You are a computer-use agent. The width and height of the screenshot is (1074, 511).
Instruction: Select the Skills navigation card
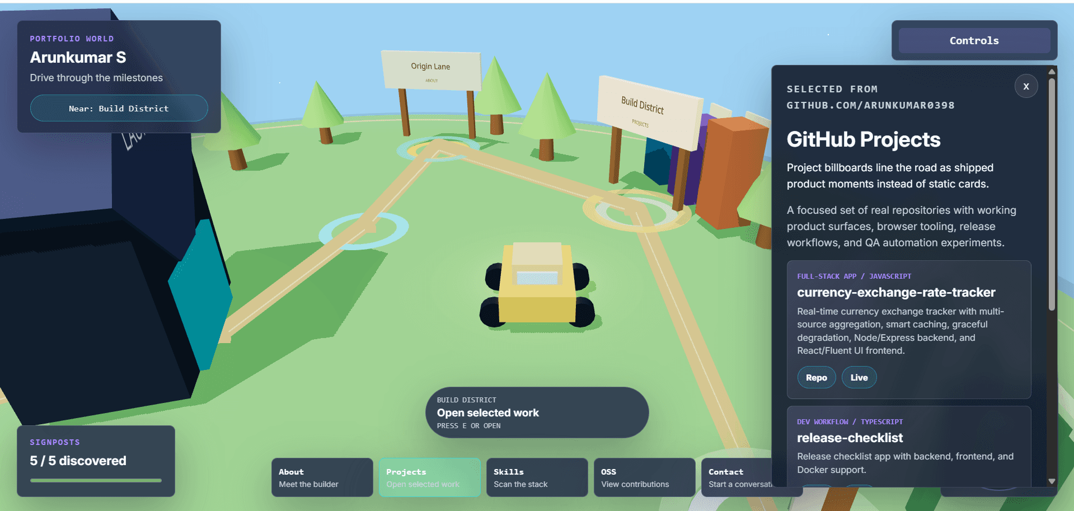537,477
